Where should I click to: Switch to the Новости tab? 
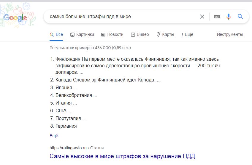[x=112, y=34]
